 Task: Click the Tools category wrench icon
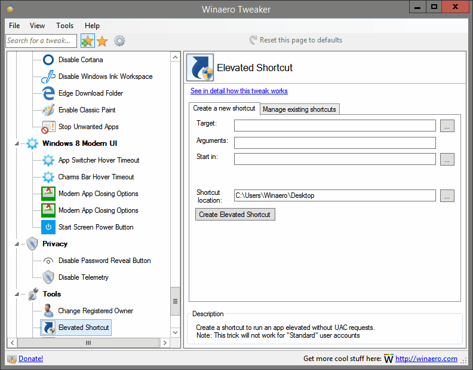click(x=33, y=294)
